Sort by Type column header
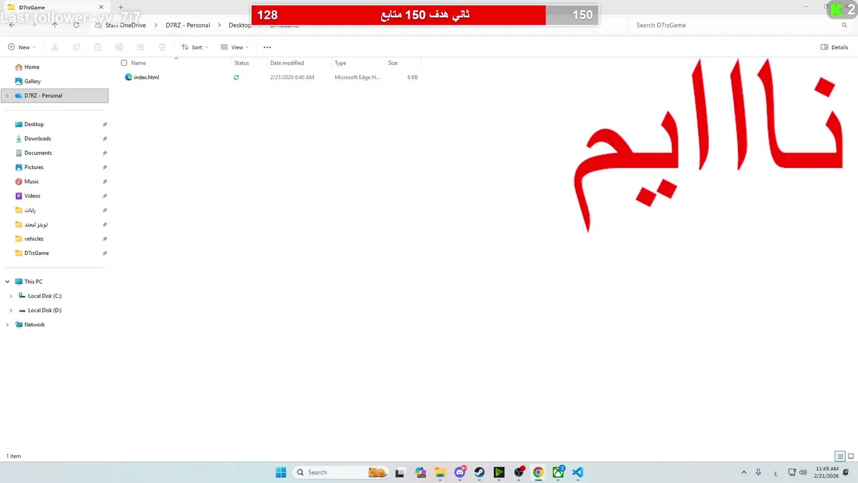The width and height of the screenshot is (858, 483). 341,63
